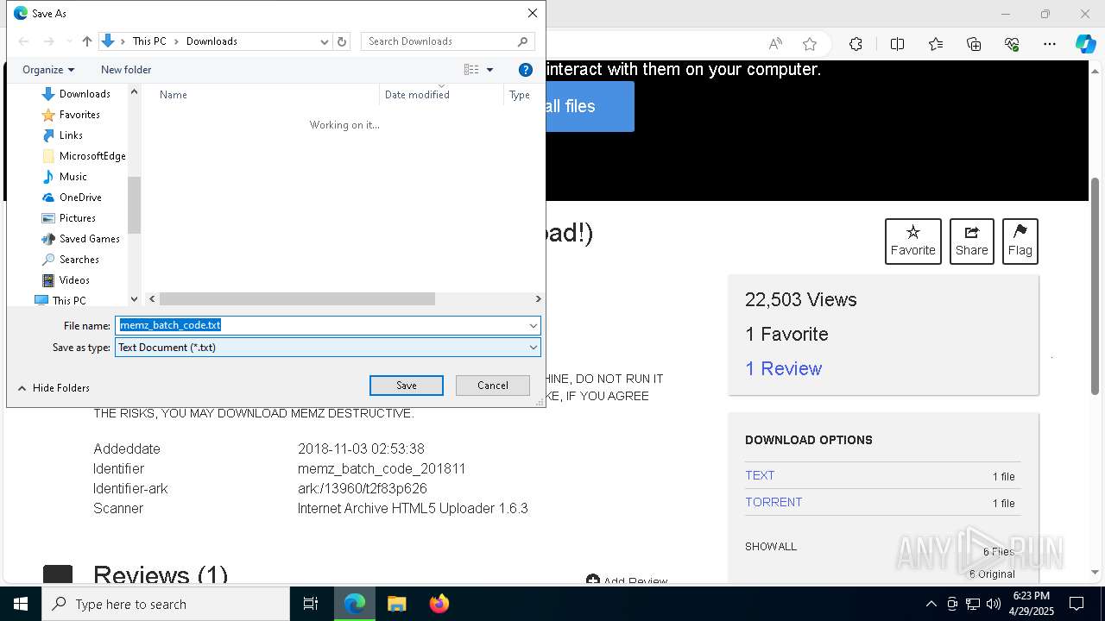Open the Edge Collections icon

[974, 44]
